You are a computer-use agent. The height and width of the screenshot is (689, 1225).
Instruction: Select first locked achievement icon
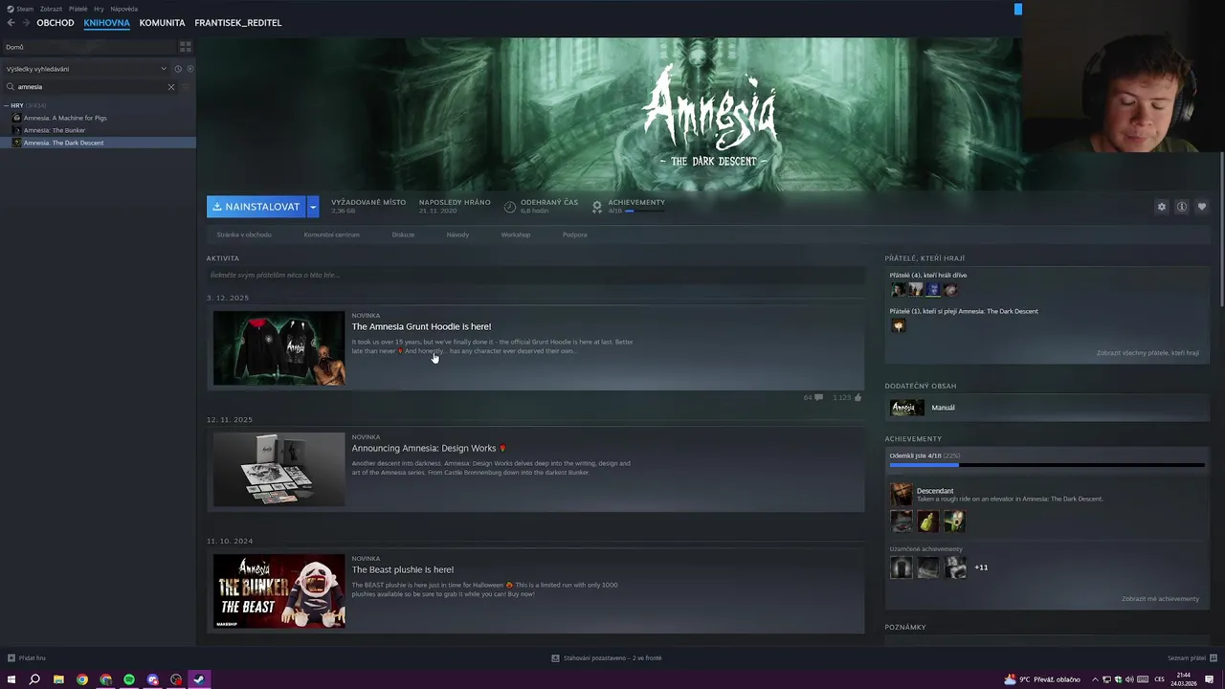[902, 567]
